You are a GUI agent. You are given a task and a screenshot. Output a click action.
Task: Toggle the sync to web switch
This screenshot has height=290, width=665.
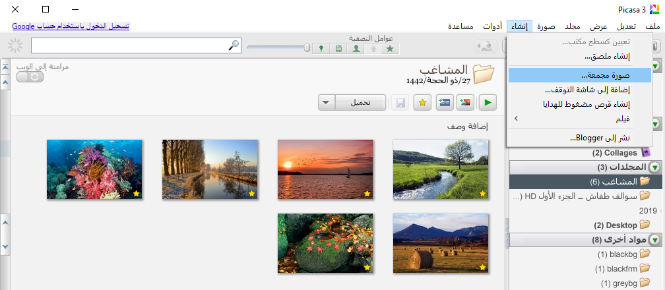click(x=30, y=76)
